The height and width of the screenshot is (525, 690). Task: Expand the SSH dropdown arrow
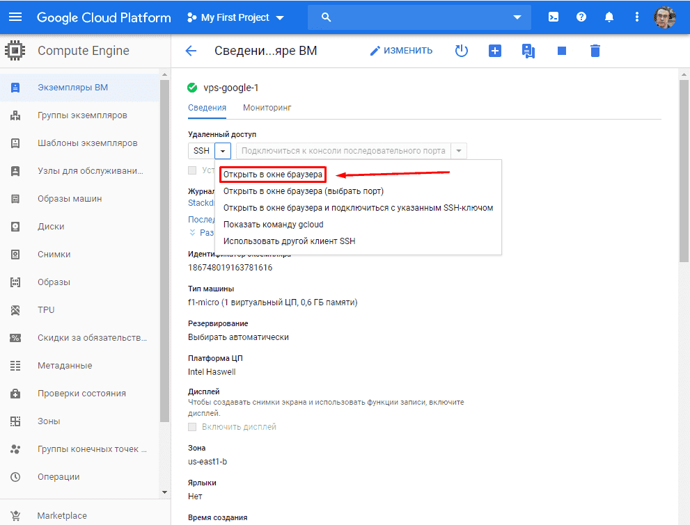pos(222,151)
